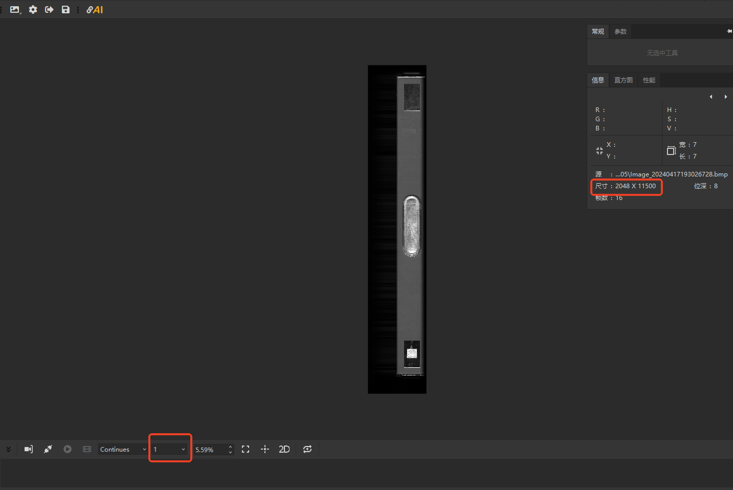Save using the floppy disk icon
This screenshot has width=733, height=490.
pos(65,10)
